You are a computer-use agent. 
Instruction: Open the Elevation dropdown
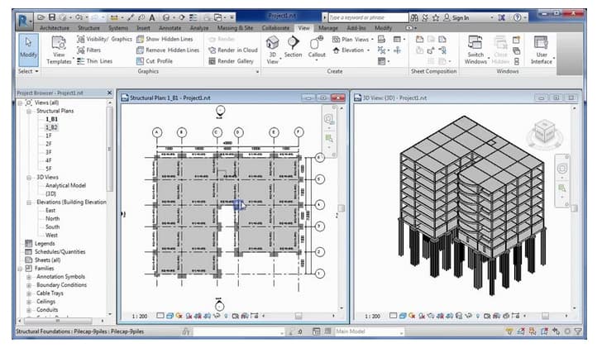tap(351, 50)
